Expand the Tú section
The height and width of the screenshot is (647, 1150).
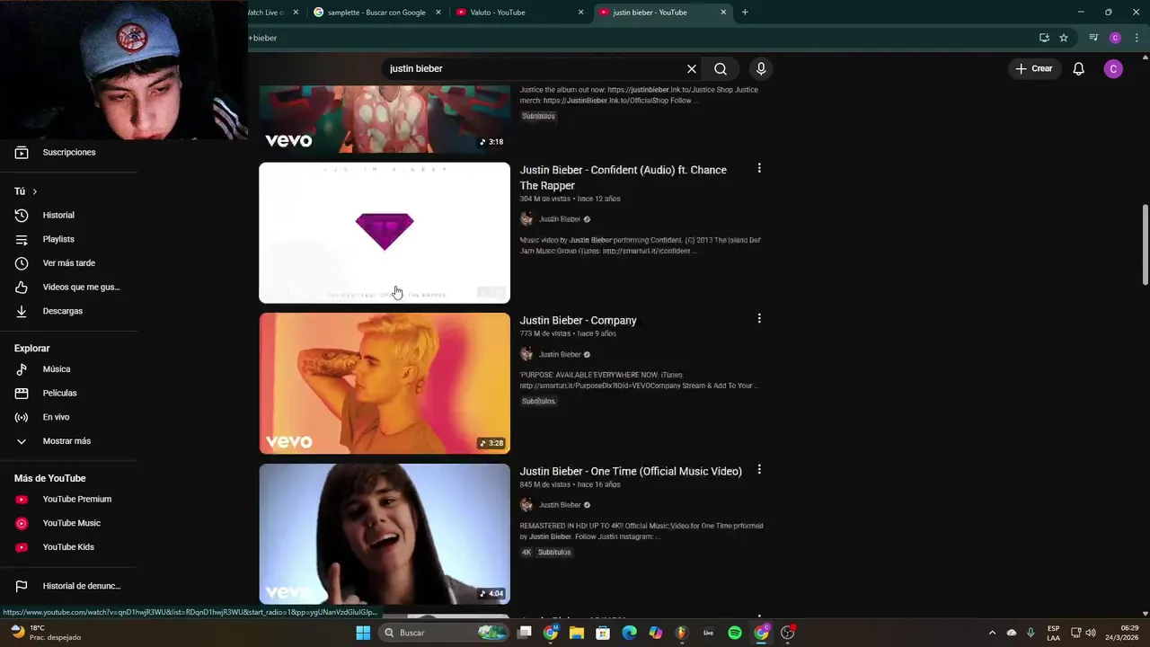(26, 191)
